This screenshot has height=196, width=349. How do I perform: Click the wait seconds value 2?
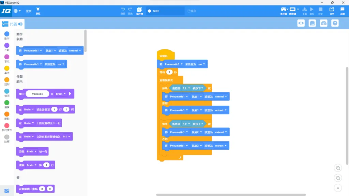(169, 72)
